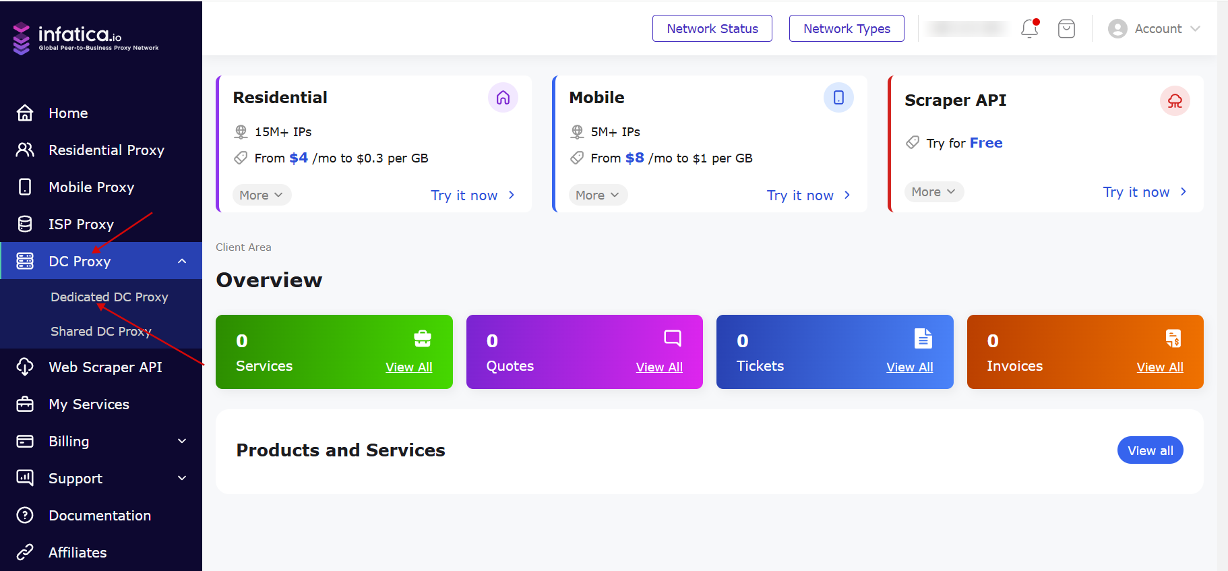This screenshot has height=571, width=1228.
Task: Open Web Scraper API menu item
Action: point(101,367)
